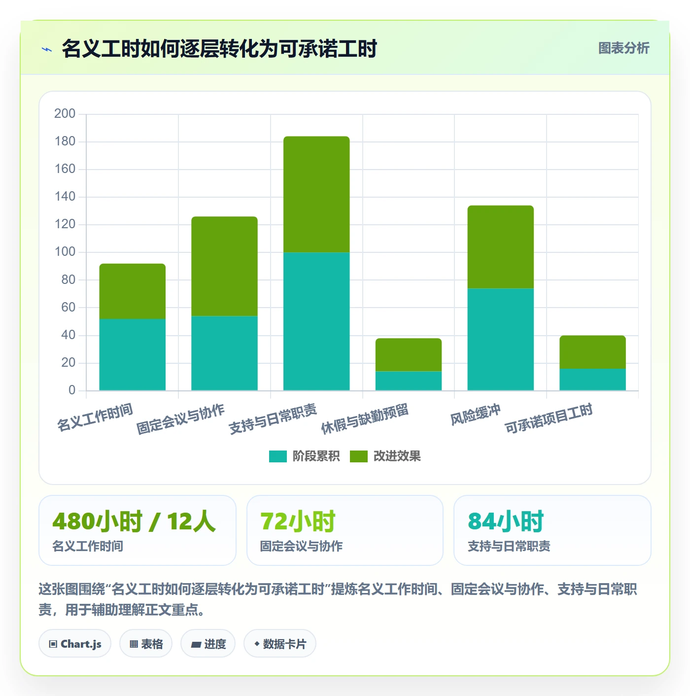
Task: Select the 84小时 data card
Action: 552,530
